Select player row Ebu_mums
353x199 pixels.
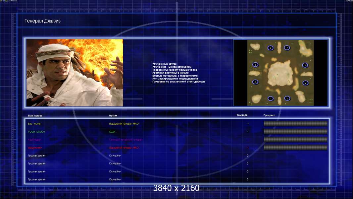[x=177, y=124]
